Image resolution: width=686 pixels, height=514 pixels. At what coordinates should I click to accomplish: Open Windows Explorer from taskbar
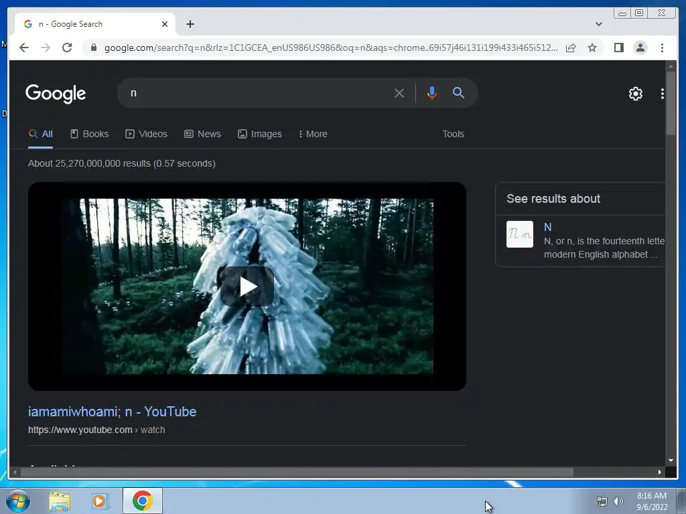click(x=60, y=501)
